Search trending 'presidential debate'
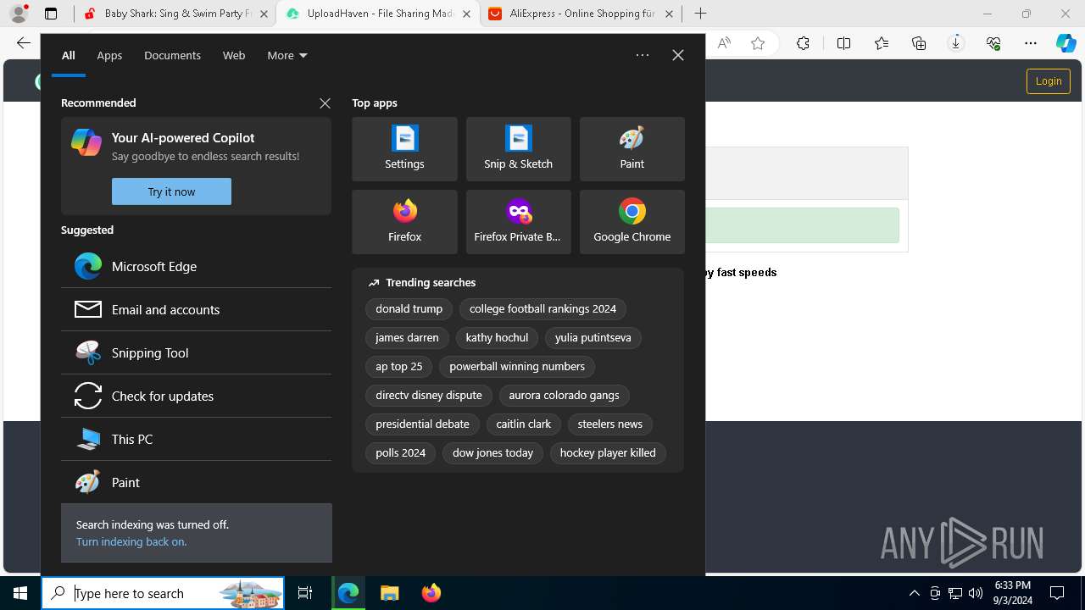This screenshot has width=1085, height=610. (422, 424)
